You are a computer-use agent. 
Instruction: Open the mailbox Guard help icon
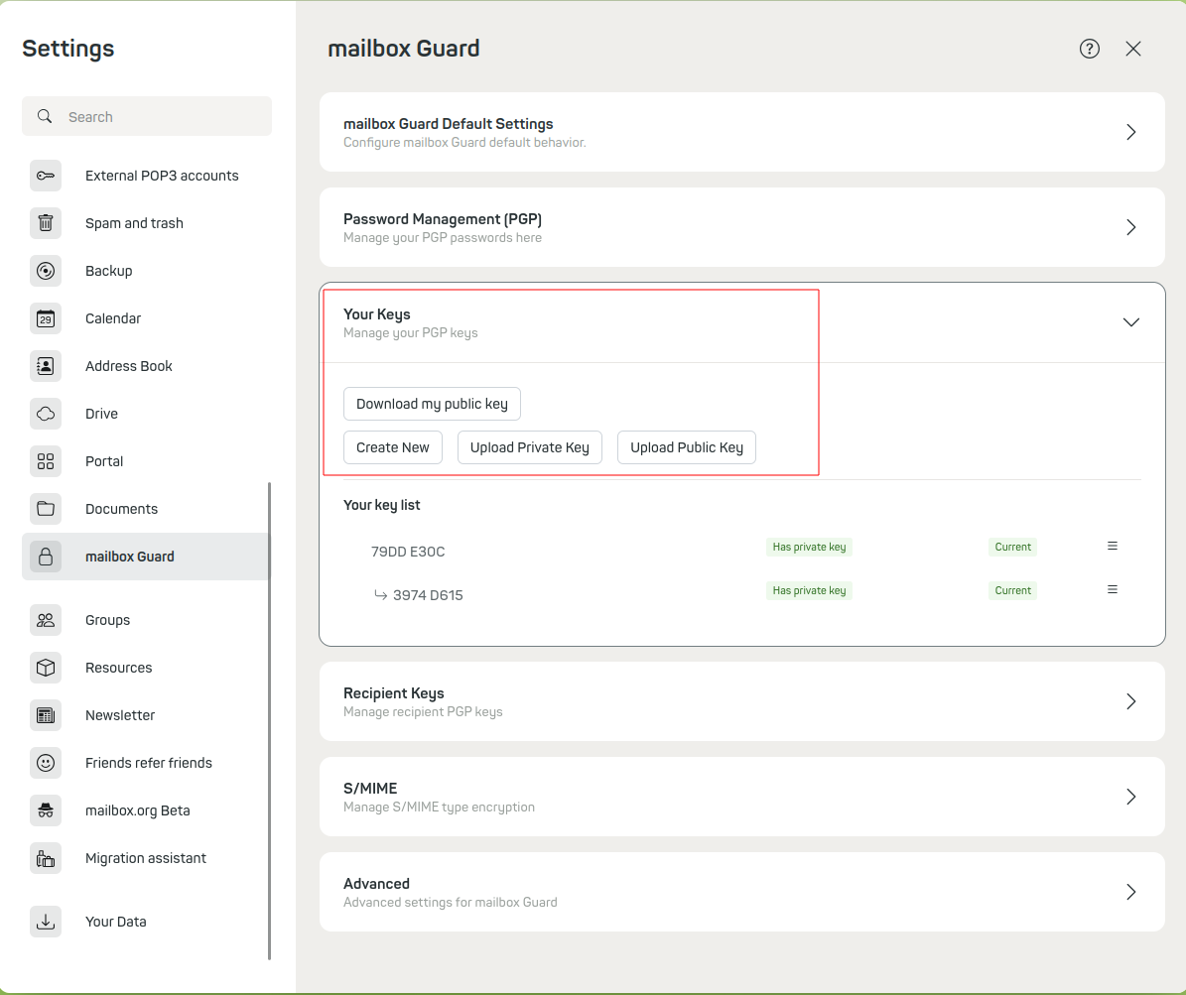1089,48
